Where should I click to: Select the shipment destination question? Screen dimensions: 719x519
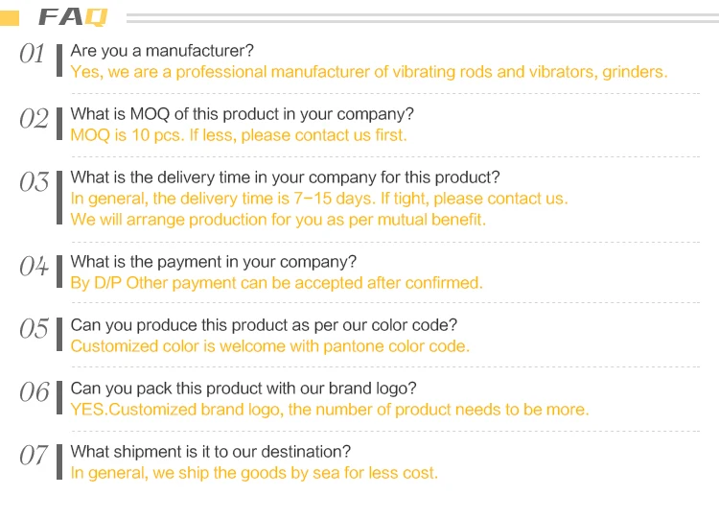click(x=210, y=452)
